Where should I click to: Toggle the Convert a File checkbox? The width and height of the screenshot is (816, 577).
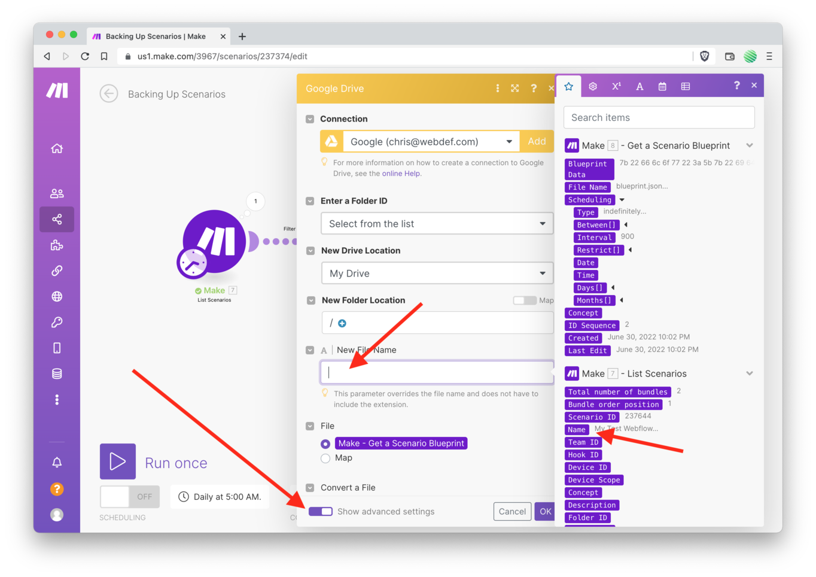[310, 488]
